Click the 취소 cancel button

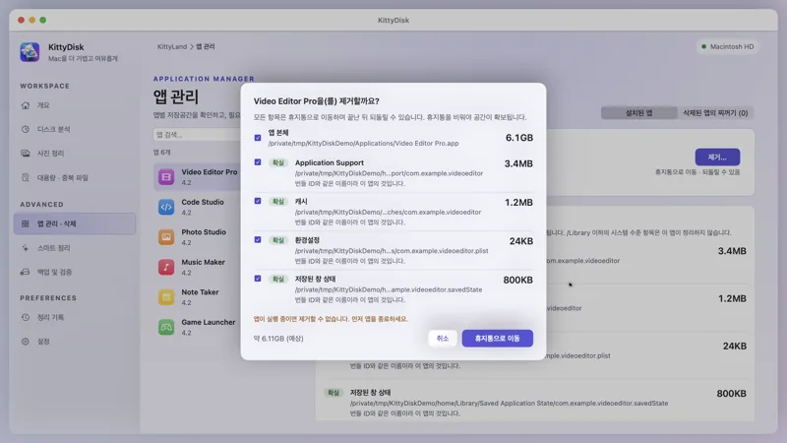click(442, 339)
